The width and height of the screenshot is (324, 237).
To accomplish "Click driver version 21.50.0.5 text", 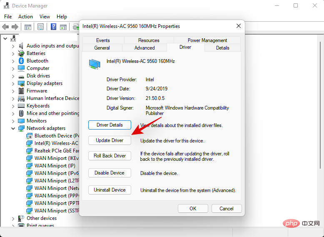I will pyautogui.click(x=155, y=98).
